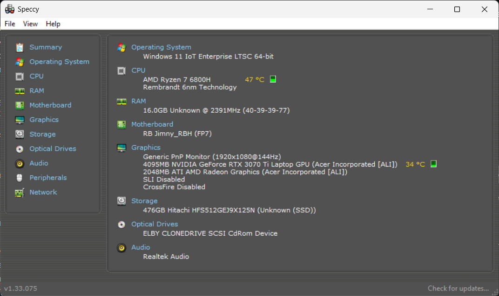Click the Rembrandt 6nm Technology line
Screen dimensions: 499x296
[x=189, y=87]
